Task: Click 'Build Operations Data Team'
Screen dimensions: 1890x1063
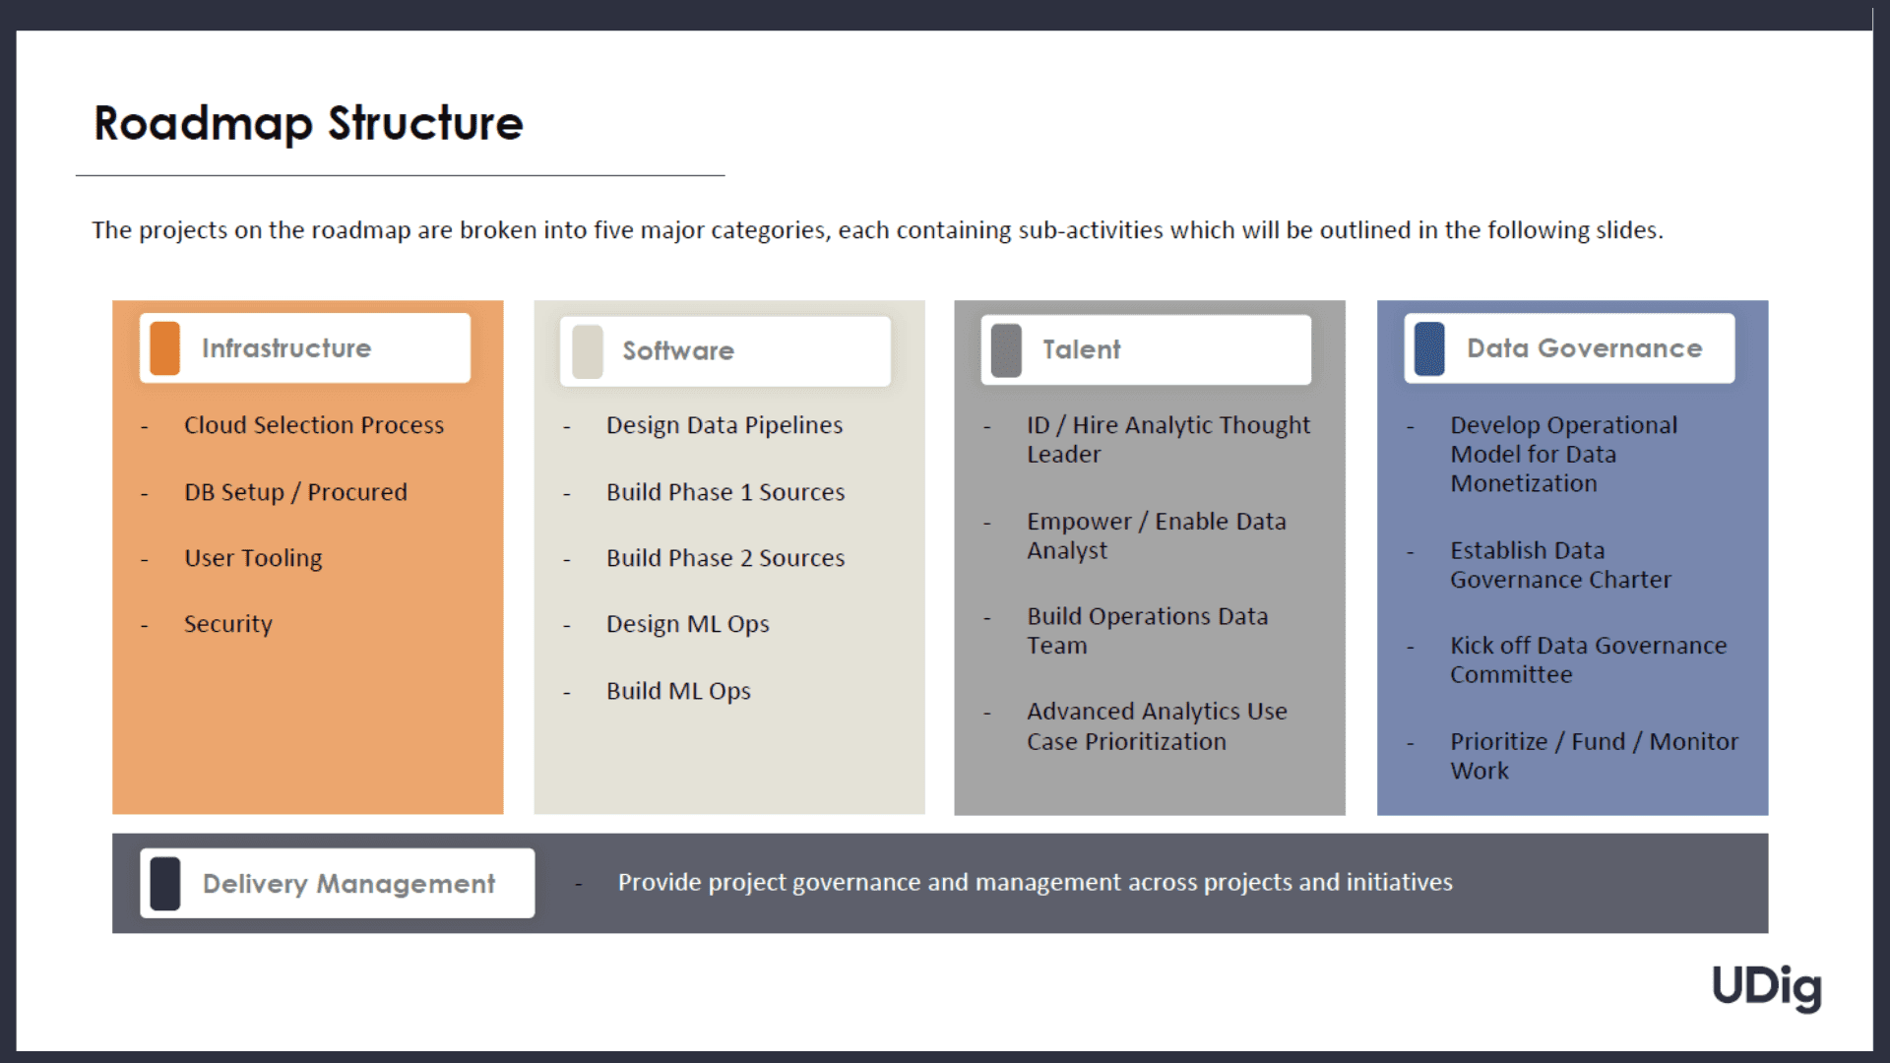Action: point(1148,631)
